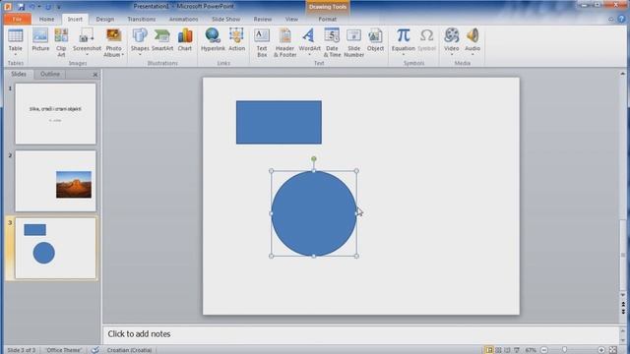Insert a Video
The width and height of the screenshot is (630, 354).
tap(451, 42)
